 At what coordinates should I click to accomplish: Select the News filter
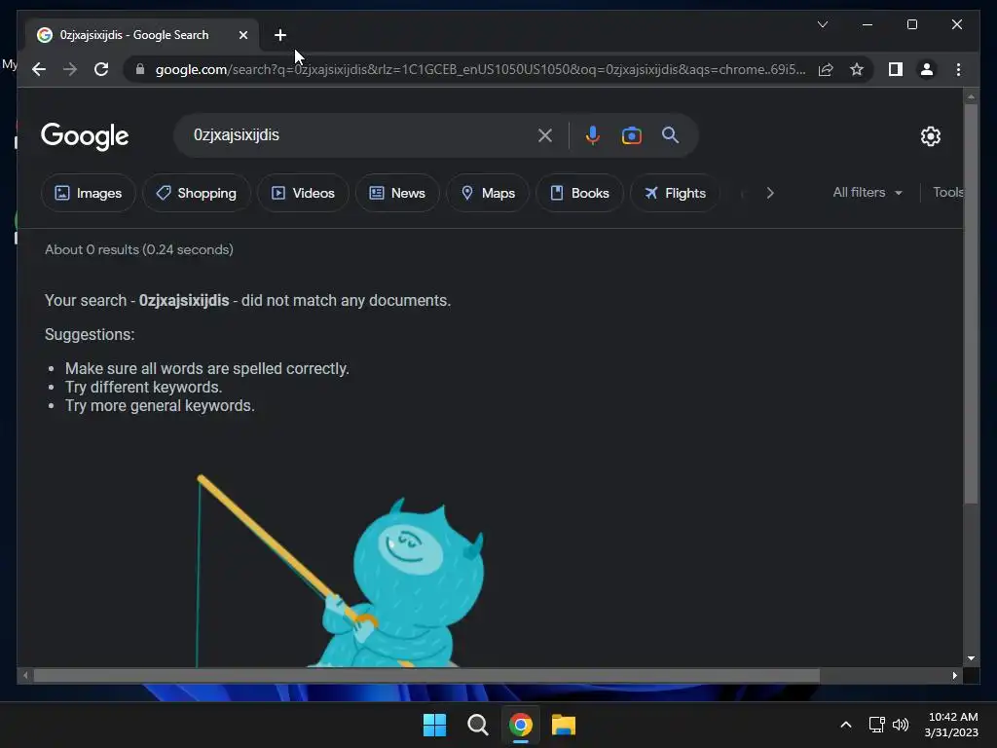pyautogui.click(x=397, y=193)
